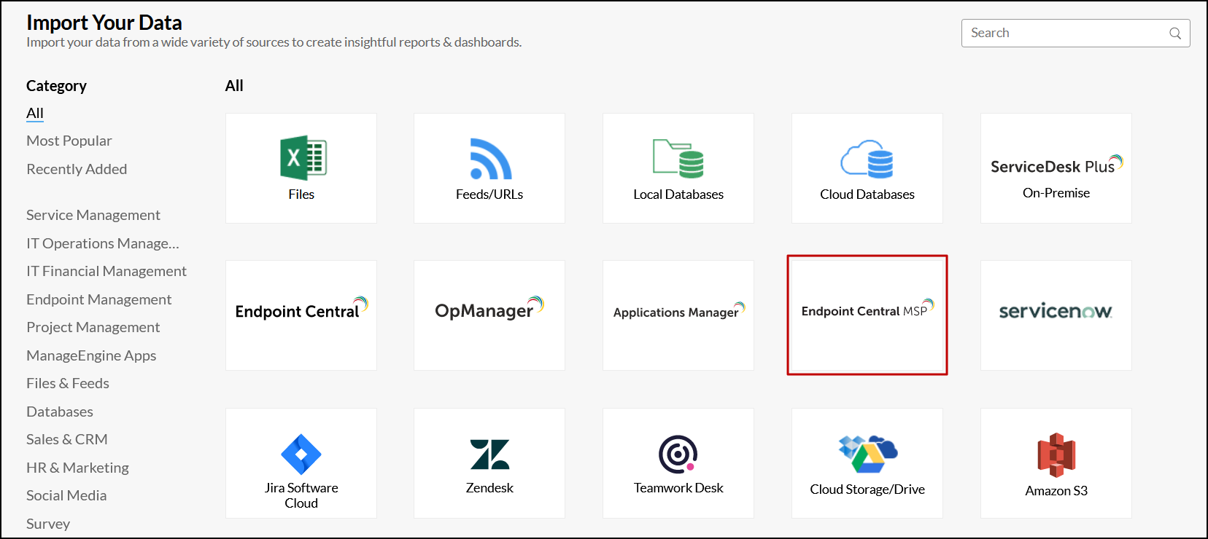Viewport: 1208px width, 539px height.
Task: Focus the Search input field
Action: [1075, 34]
